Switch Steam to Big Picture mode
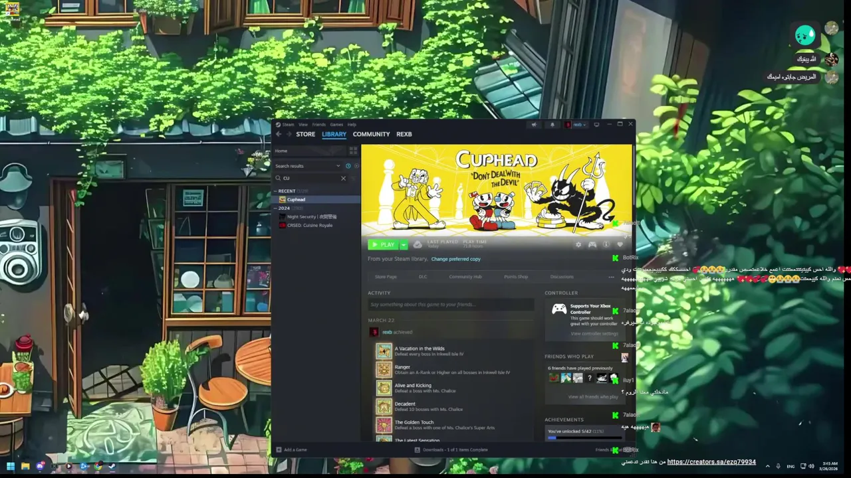851x478 pixels. (x=596, y=124)
